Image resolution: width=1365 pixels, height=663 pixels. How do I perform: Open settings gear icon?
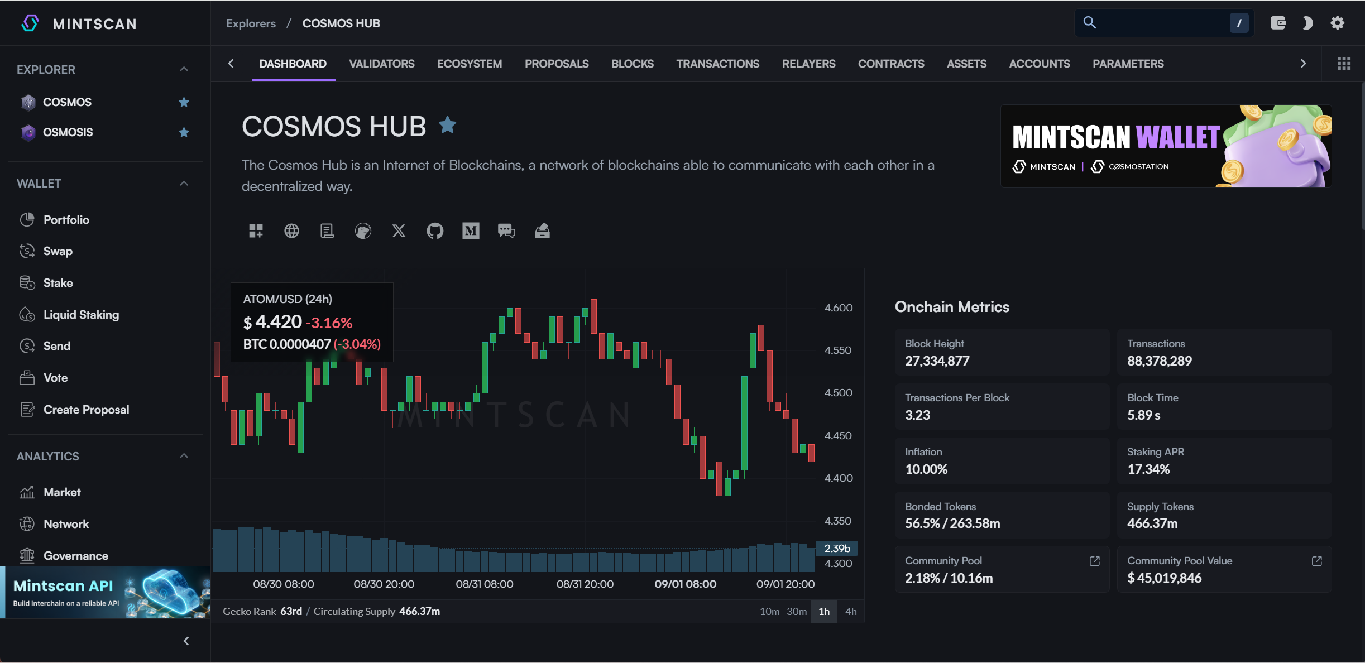click(1338, 23)
